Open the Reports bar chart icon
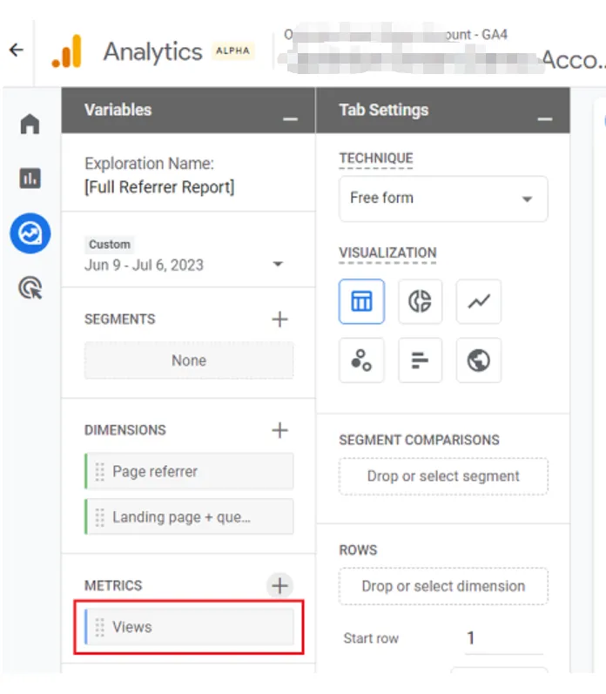 click(30, 179)
